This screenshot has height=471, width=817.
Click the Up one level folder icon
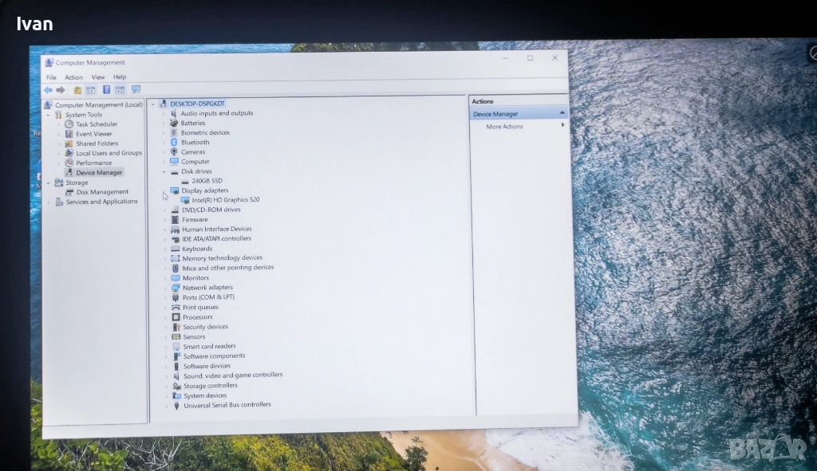(x=77, y=90)
